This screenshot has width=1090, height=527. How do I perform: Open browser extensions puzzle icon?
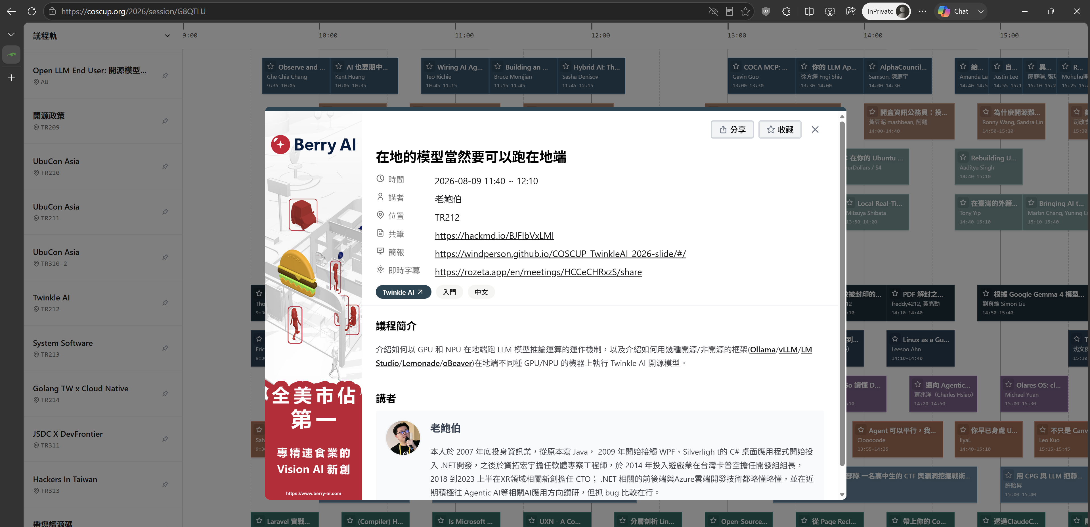[787, 11]
